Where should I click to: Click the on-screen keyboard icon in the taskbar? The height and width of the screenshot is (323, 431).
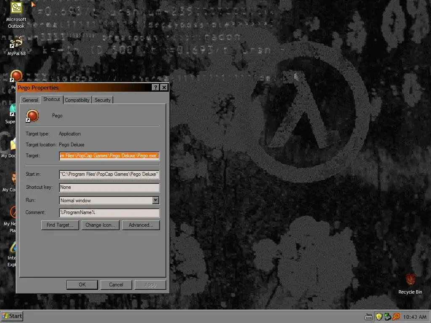pos(369,317)
